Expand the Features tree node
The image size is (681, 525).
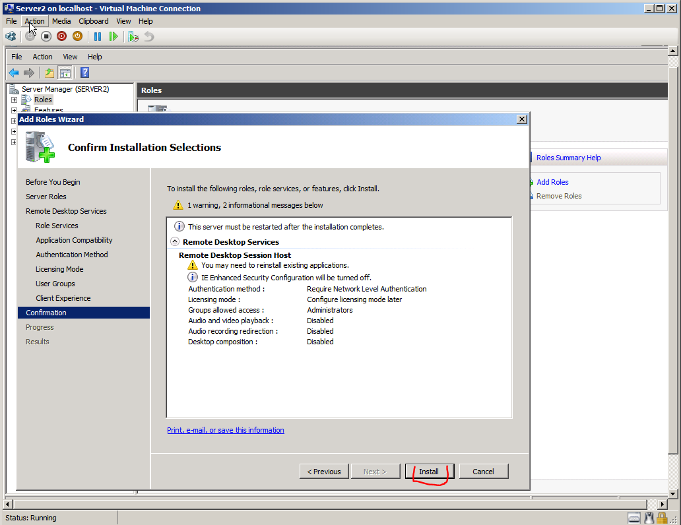(x=14, y=110)
